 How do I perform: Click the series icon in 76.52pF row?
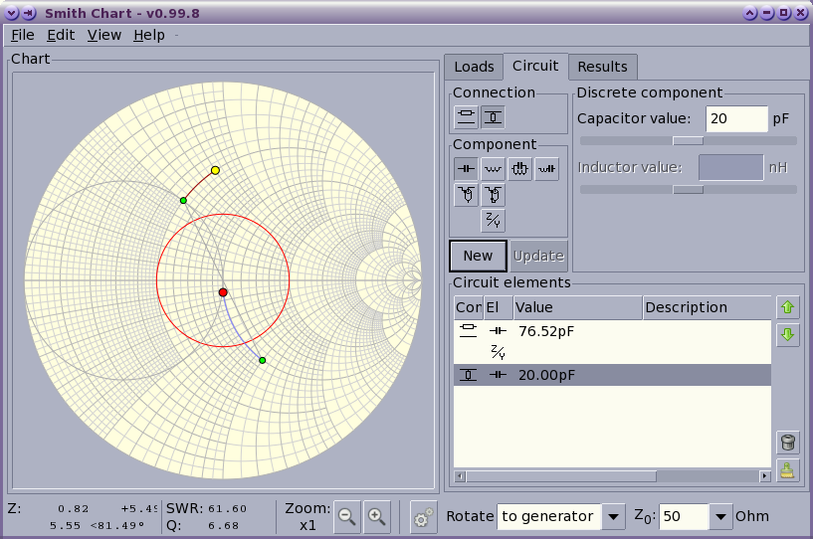coord(469,330)
